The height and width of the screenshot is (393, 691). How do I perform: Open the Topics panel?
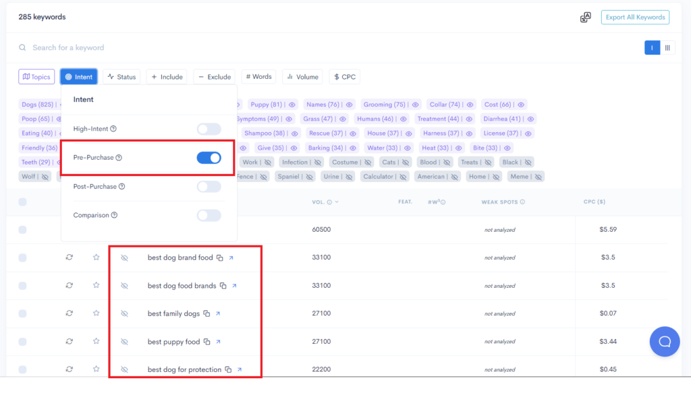(x=36, y=76)
